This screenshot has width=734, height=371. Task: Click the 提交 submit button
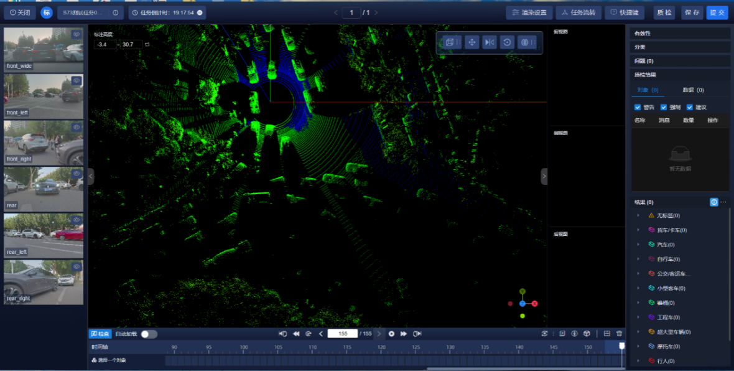tap(717, 12)
